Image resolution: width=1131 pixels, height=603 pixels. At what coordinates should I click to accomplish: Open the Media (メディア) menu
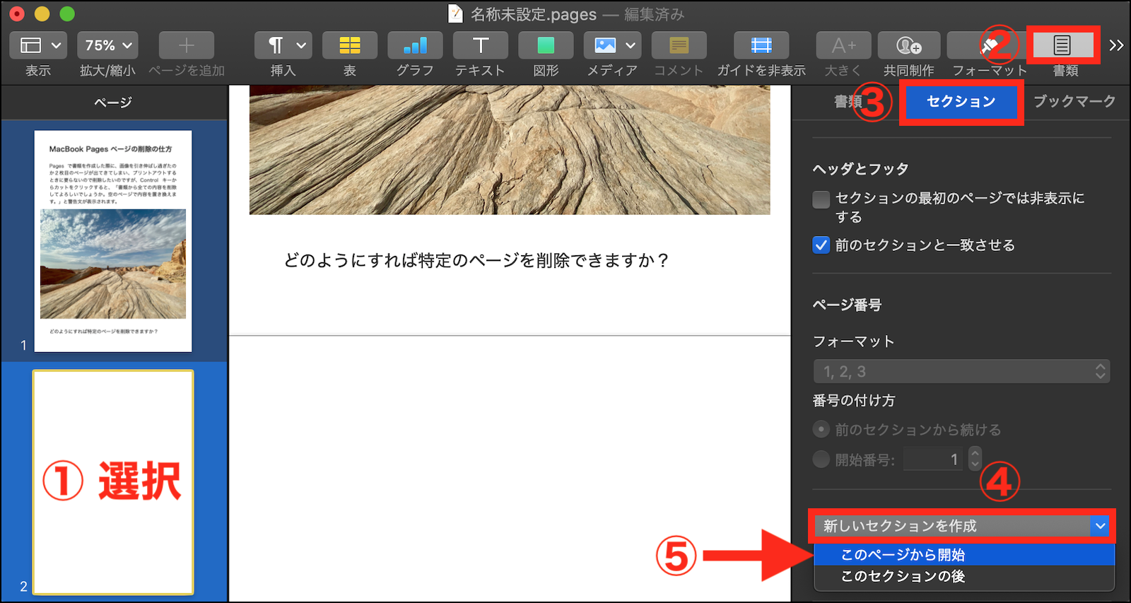(611, 46)
